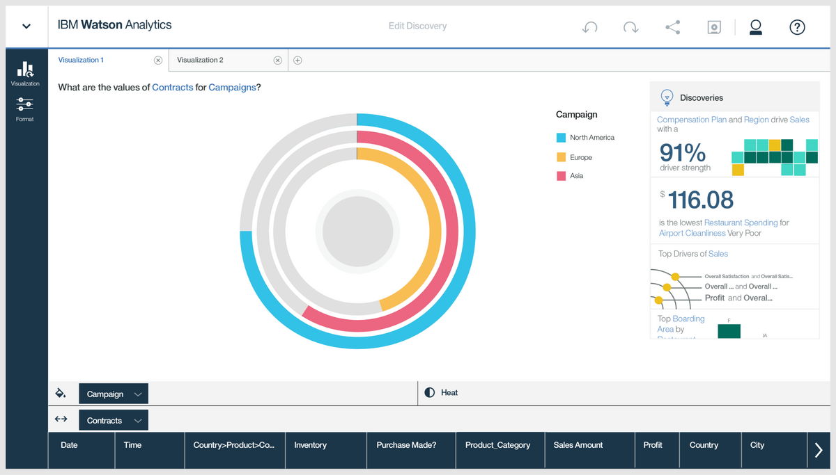Click the Contracts link in the question

tap(172, 88)
